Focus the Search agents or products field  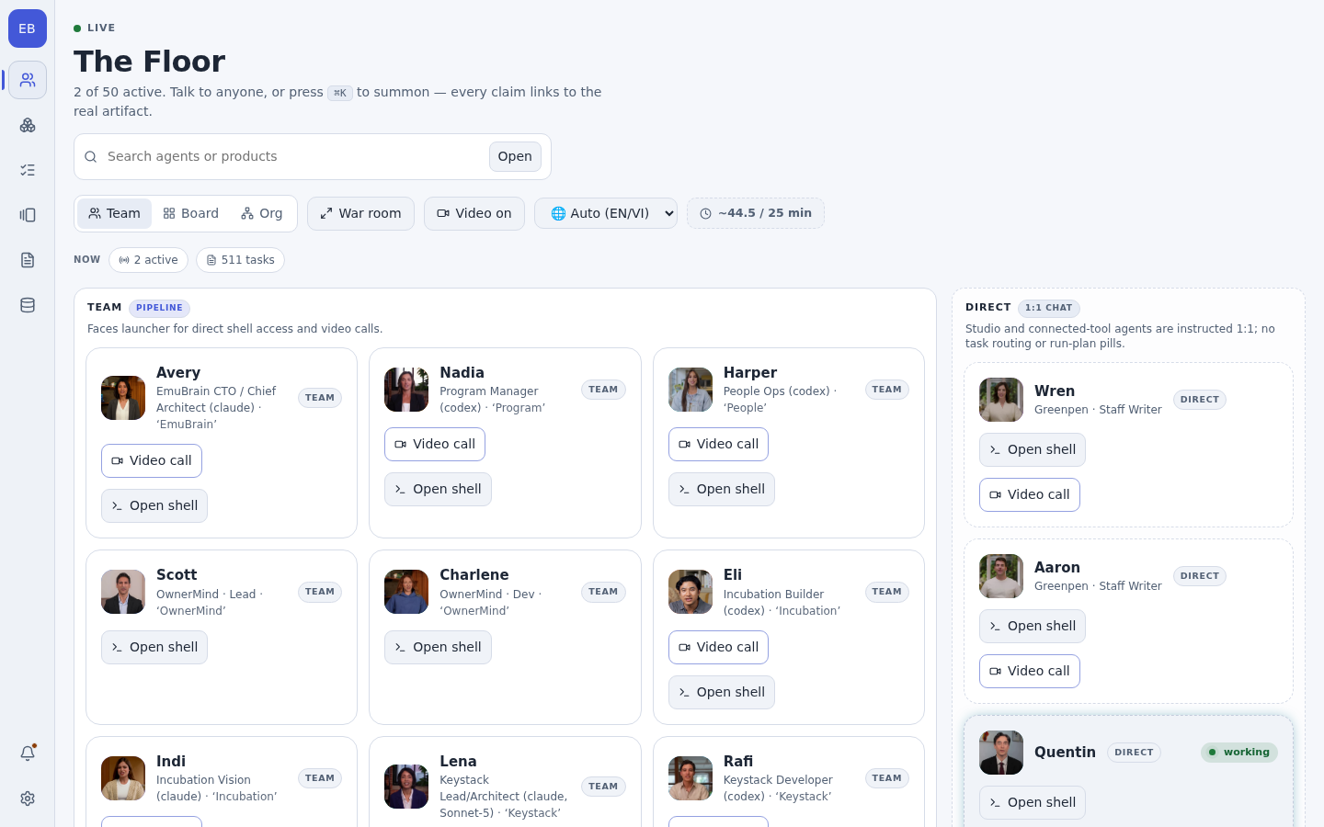pyautogui.click(x=294, y=156)
